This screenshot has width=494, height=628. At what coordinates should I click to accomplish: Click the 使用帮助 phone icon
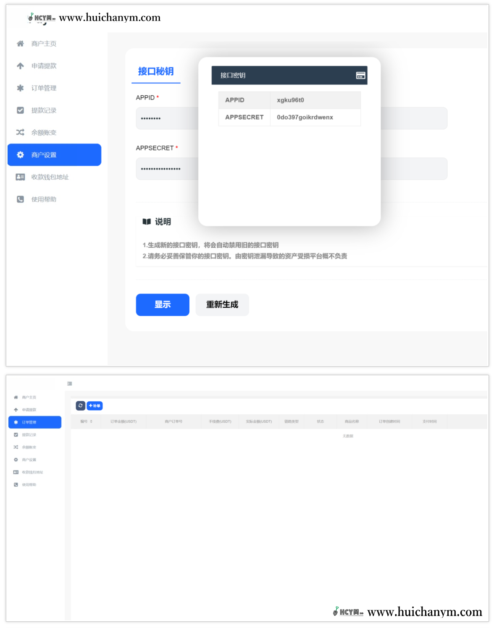20,199
